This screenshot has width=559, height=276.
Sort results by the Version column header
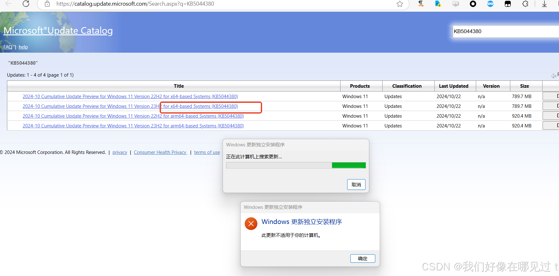tap(491, 86)
